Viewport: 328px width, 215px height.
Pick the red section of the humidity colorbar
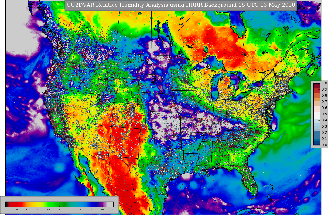tap(17, 204)
